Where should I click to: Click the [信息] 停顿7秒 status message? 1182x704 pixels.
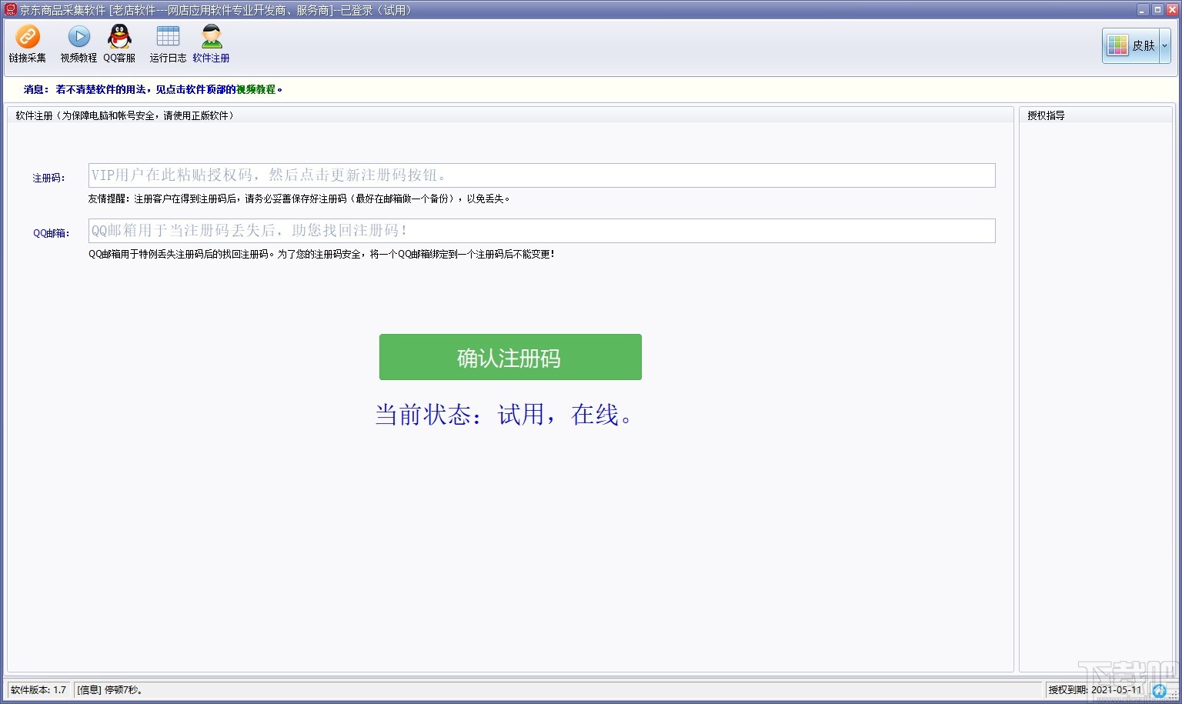point(110,690)
